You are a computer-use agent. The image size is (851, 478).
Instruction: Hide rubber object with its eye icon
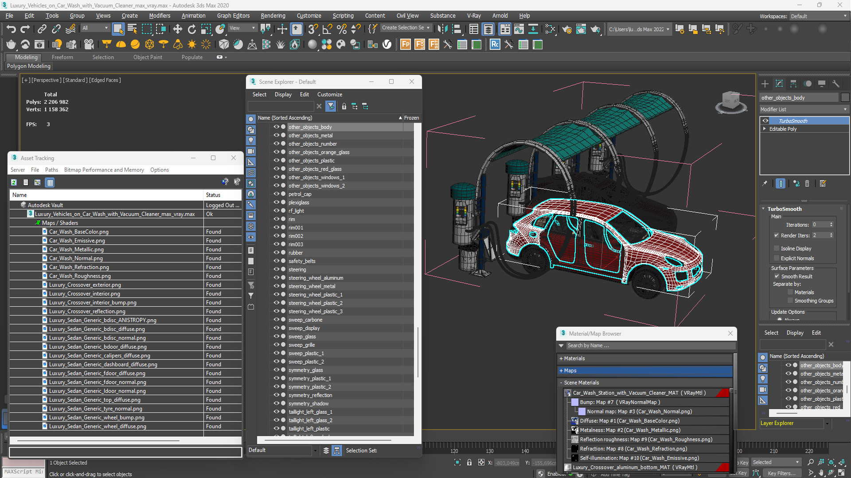point(276,253)
